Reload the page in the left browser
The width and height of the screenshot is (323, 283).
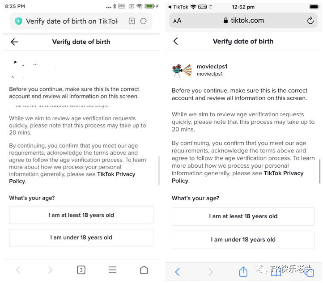144,21
